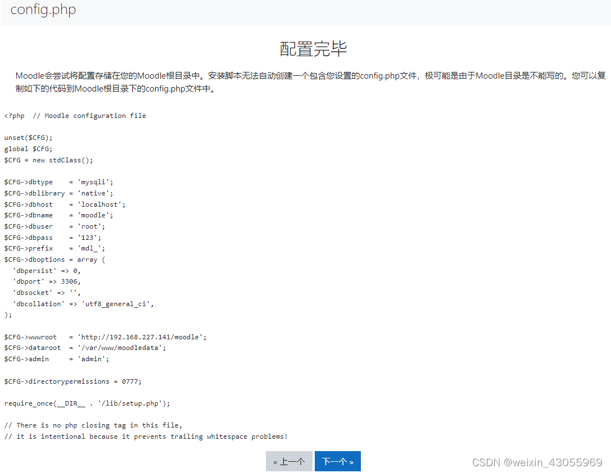Click the 'There is no php closing tag' comment
The width and height of the screenshot is (611, 473).
[x=93, y=425]
